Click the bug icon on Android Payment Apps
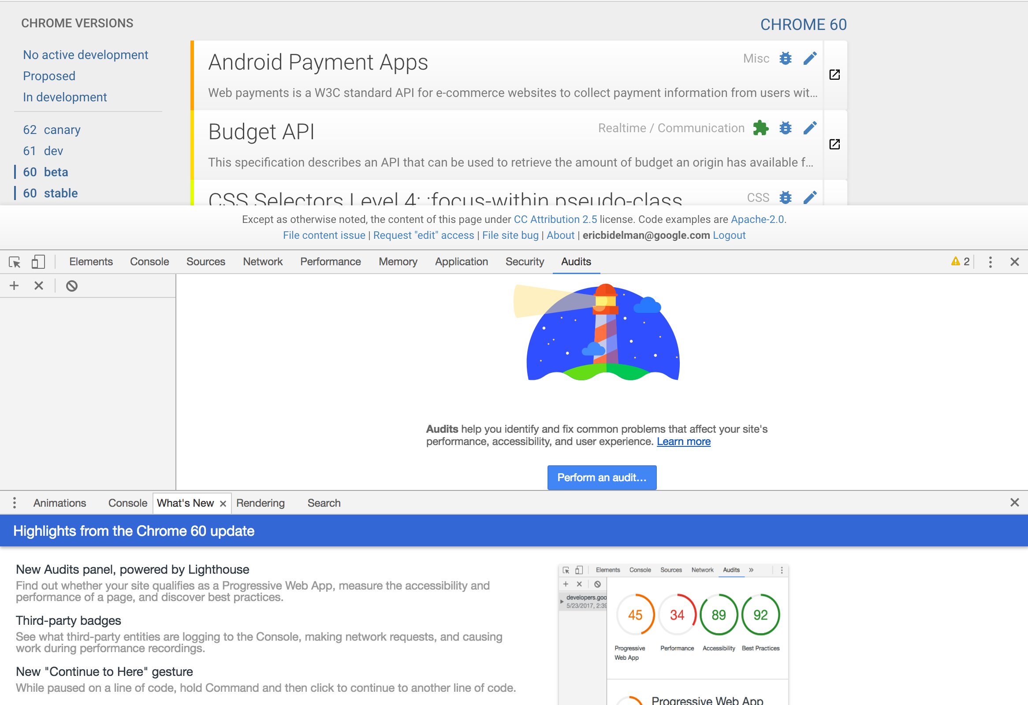This screenshot has width=1028, height=705. pos(785,58)
